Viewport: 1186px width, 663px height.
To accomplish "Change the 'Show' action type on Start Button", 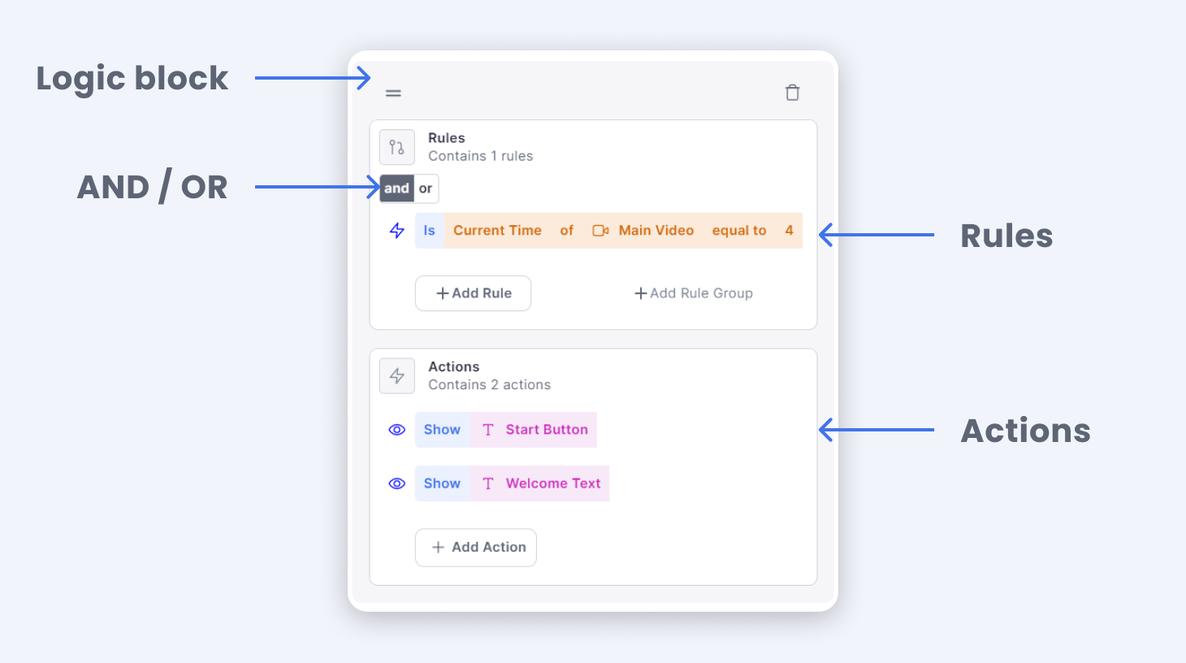I will pos(442,430).
